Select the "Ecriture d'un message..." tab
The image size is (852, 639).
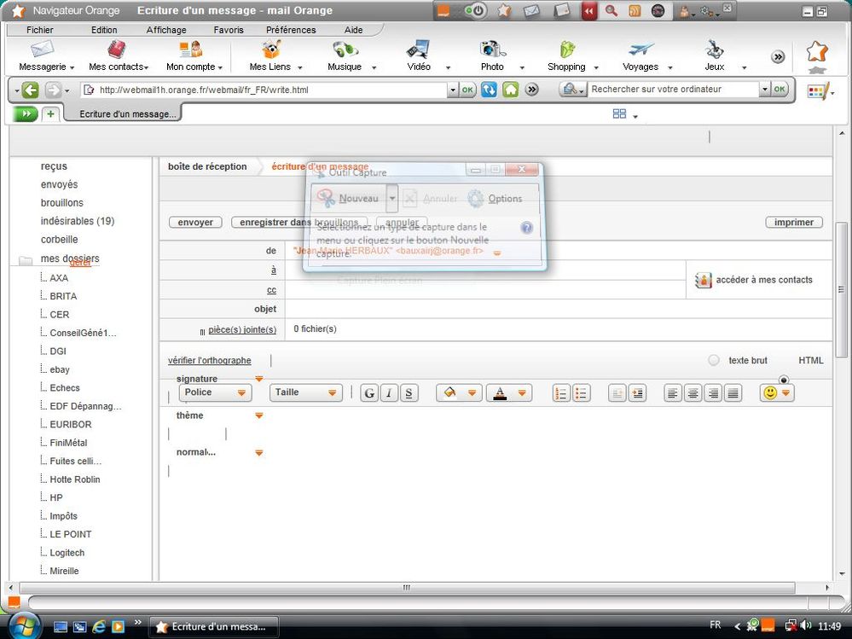pyautogui.click(x=122, y=112)
